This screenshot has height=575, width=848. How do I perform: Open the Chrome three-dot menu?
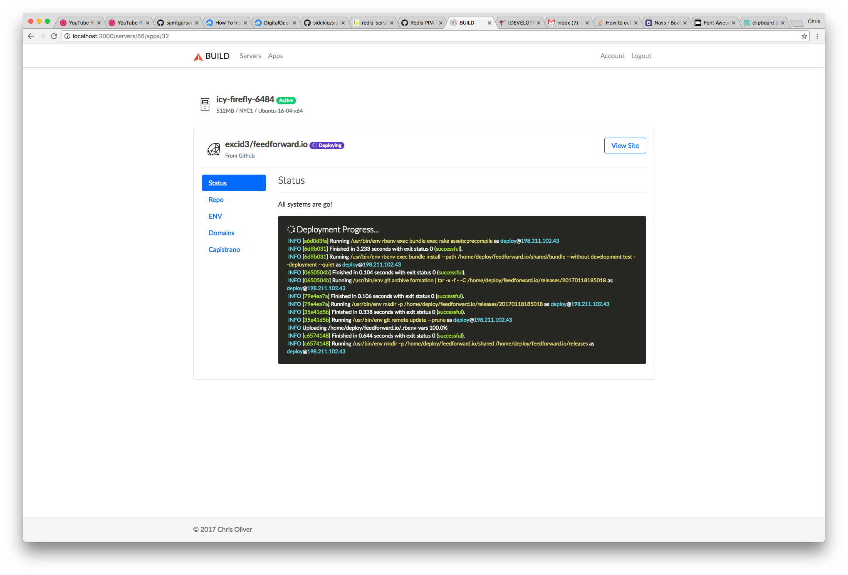pos(817,36)
